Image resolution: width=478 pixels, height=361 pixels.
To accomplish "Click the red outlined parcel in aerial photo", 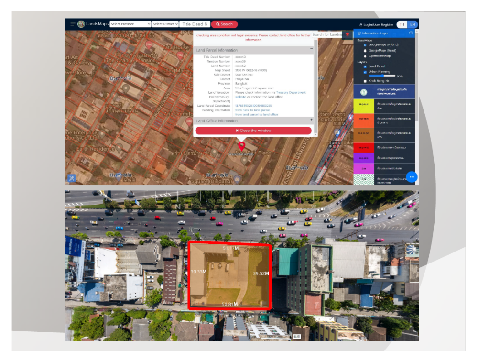I will [229, 275].
